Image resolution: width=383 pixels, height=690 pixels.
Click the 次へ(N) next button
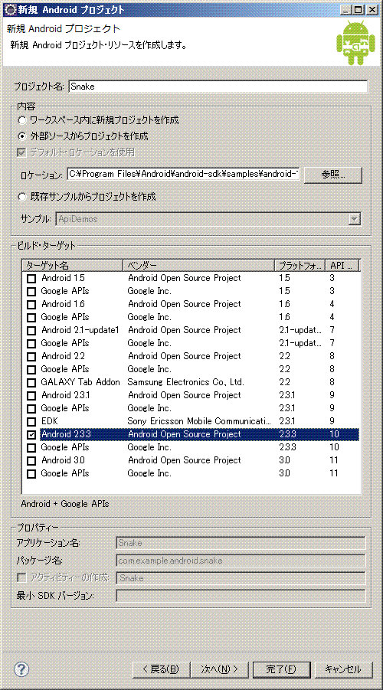[220, 669]
